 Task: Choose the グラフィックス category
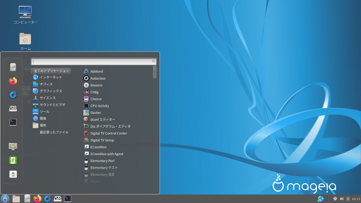tap(51, 91)
